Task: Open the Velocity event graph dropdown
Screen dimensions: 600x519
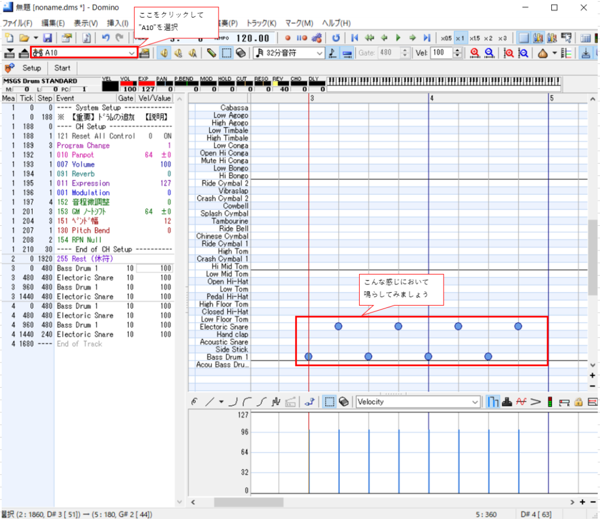Action: [x=418, y=402]
